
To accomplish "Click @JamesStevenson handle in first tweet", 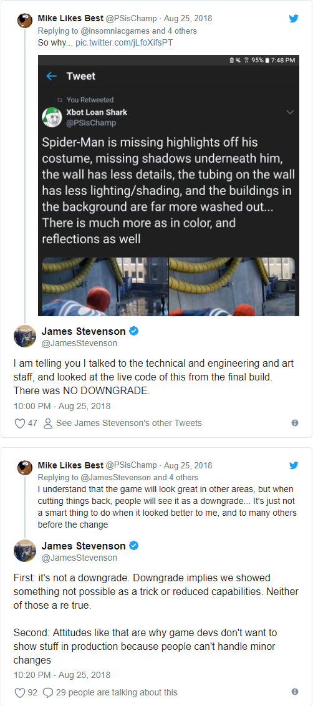I will pyautogui.click(x=79, y=343).
